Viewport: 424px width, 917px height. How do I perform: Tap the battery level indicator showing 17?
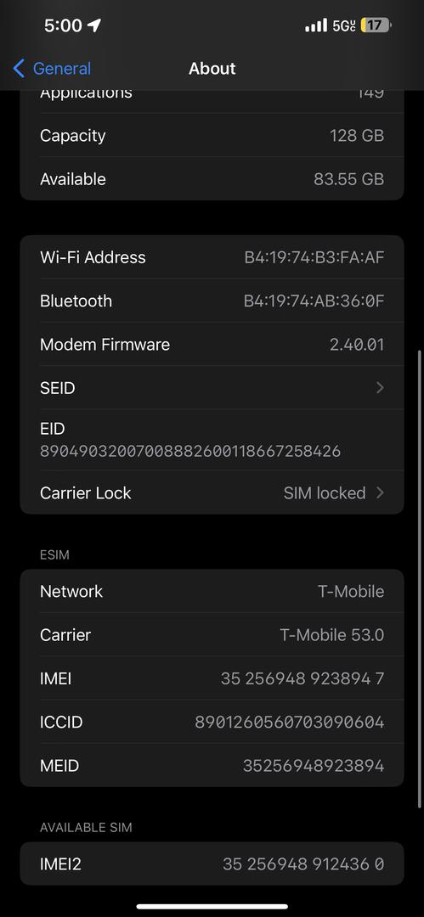(376, 25)
